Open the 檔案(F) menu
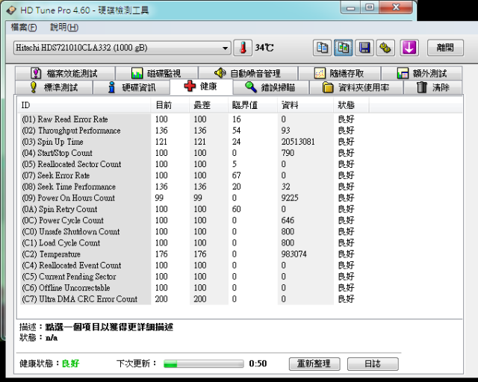Viewport: 478px width, 382px height. tap(24, 28)
